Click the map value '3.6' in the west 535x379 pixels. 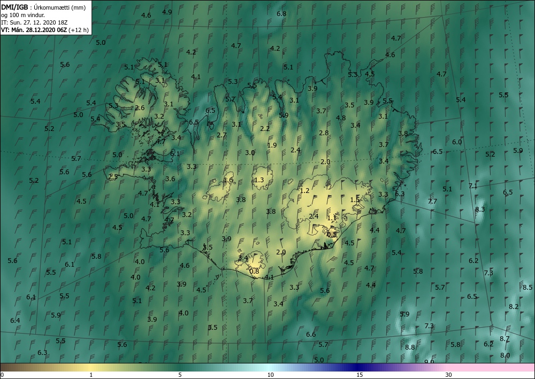point(170,179)
